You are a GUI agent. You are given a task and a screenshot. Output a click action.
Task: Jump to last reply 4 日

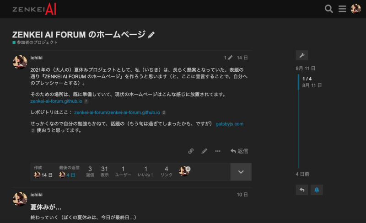pyautogui.click(x=67, y=175)
